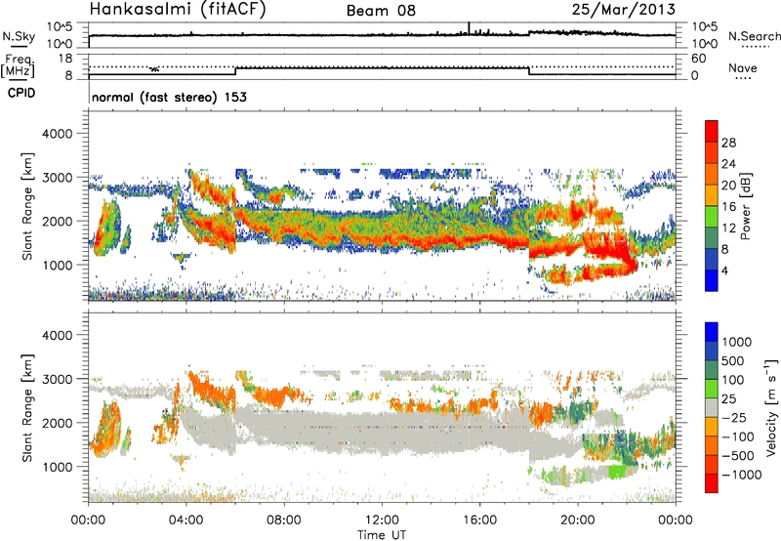Click 'Slant Range [km]' label of power panel
This screenshot has height=541, width=781.
[27, 206]
